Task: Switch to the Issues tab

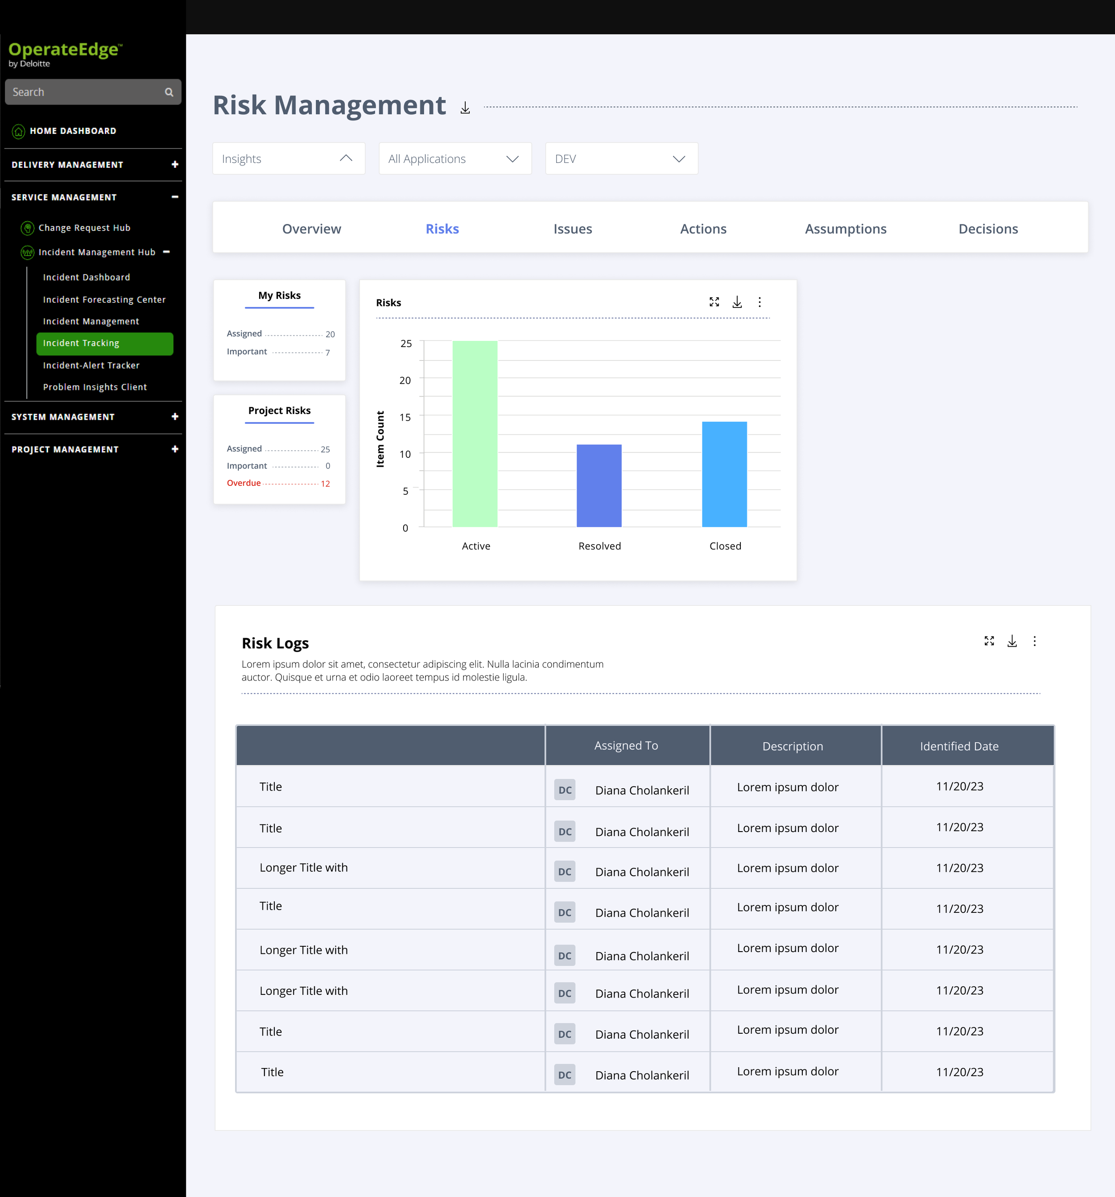Action: (573, 229)
